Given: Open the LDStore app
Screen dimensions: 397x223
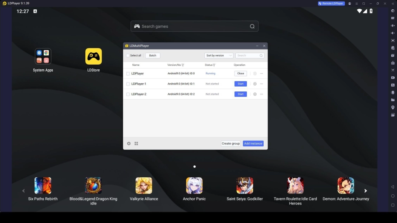Looking at the screenshot, I should point(93,57).
